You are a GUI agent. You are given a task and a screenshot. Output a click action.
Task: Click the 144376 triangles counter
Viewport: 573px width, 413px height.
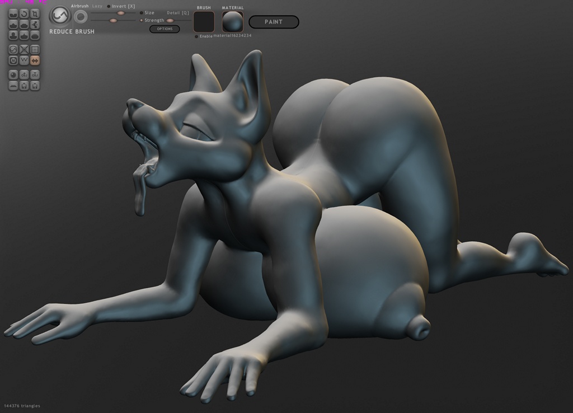point(22,406)
